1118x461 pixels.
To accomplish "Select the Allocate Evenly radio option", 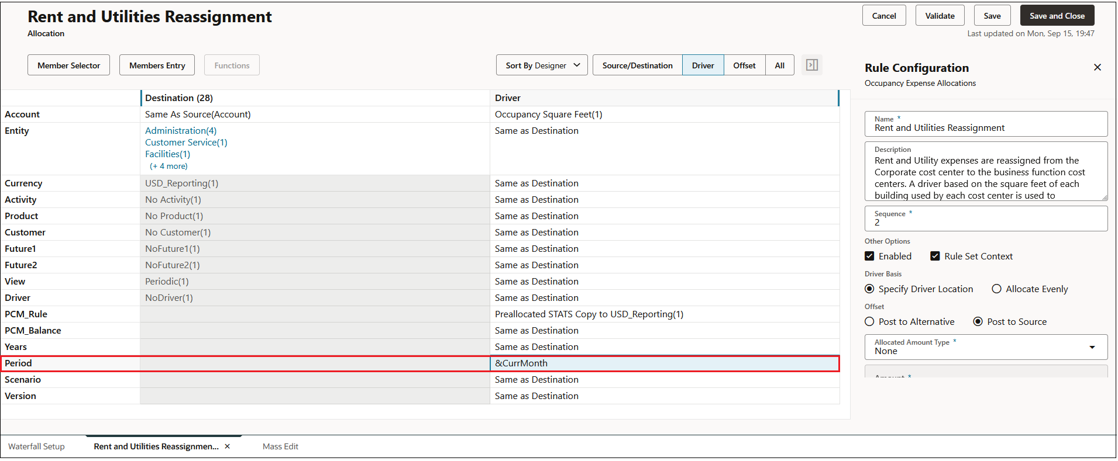I will click(996, 289).
